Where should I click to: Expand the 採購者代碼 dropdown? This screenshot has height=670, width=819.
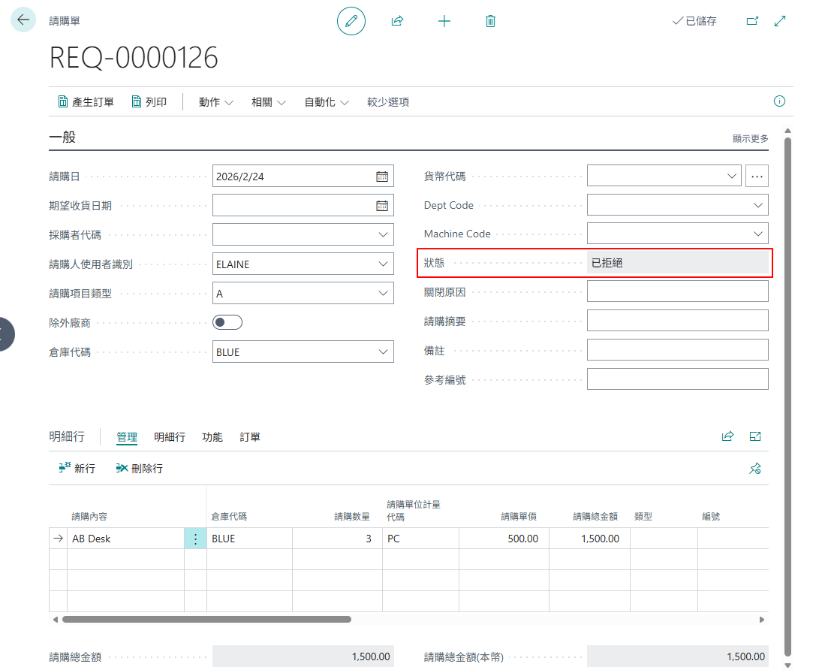(383, 235)
